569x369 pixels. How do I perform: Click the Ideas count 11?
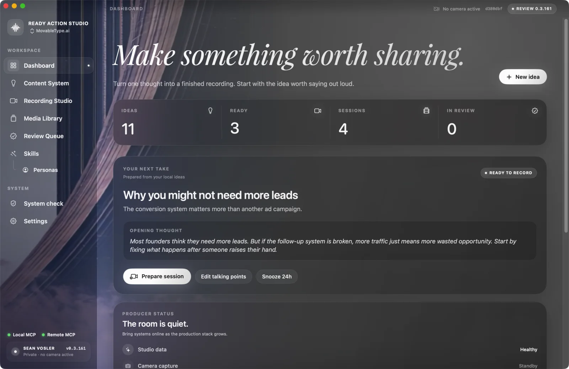click(128, 129)
